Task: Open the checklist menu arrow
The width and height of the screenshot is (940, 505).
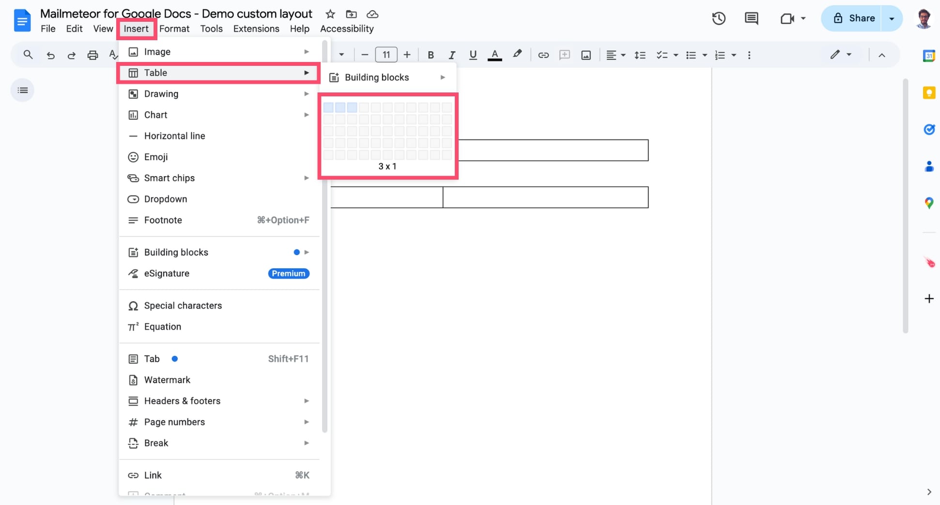Action: pos(676,55)
